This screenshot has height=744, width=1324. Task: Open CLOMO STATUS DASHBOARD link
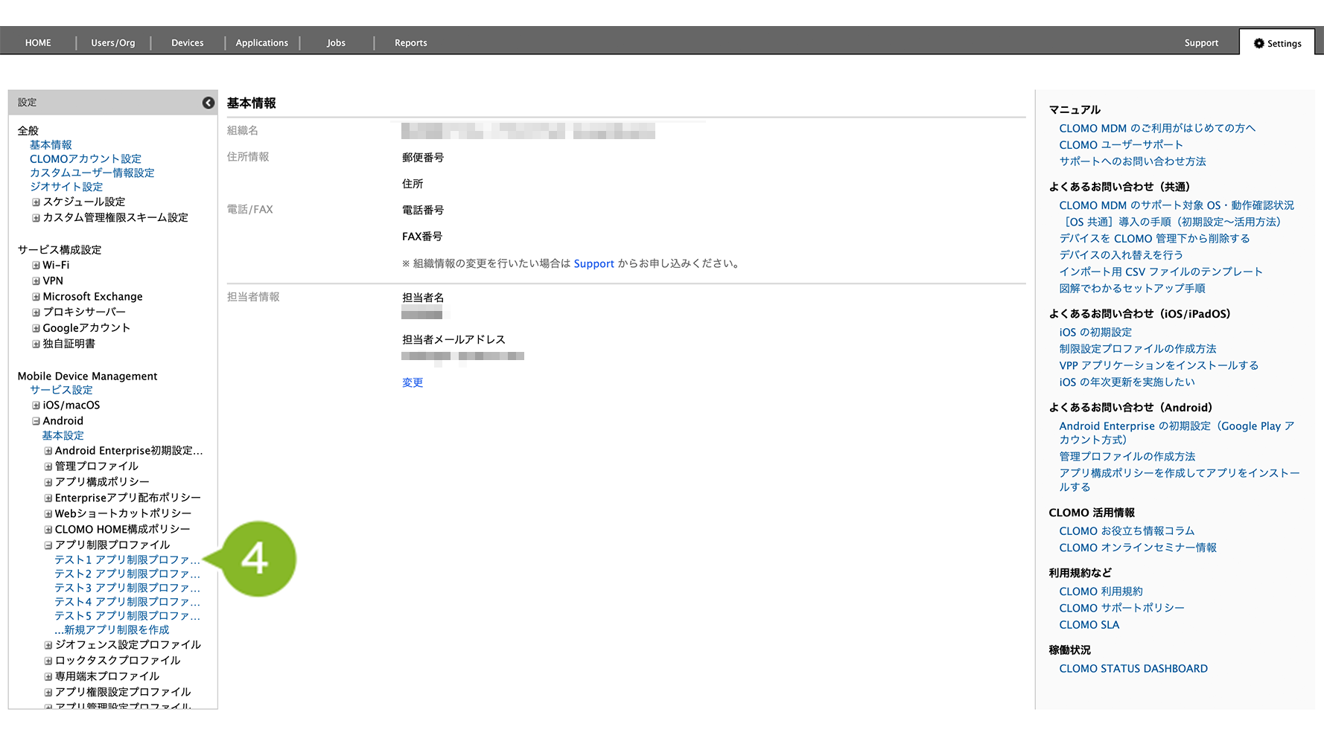tap(1133, 669)
